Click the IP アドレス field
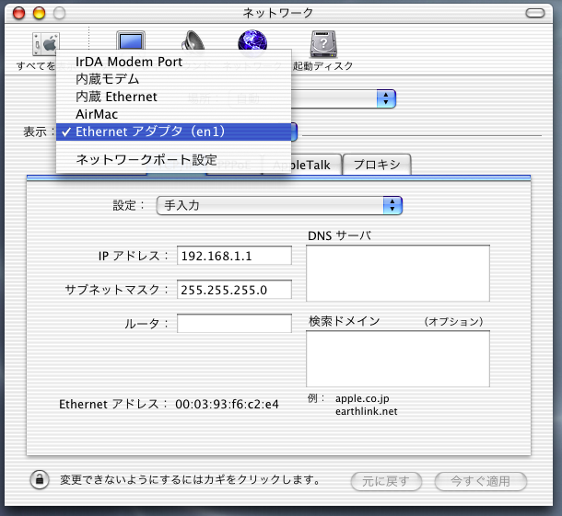Image resolution: width=562 pixels, height=516 pixels. [x=234, y=256]
